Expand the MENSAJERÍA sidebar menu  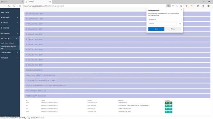click(10, 18)
